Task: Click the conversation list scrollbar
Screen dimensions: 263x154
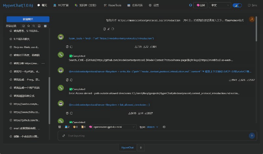Action: click(49, 100)
